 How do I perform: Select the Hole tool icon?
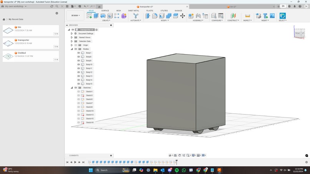[x=110, y=16]
